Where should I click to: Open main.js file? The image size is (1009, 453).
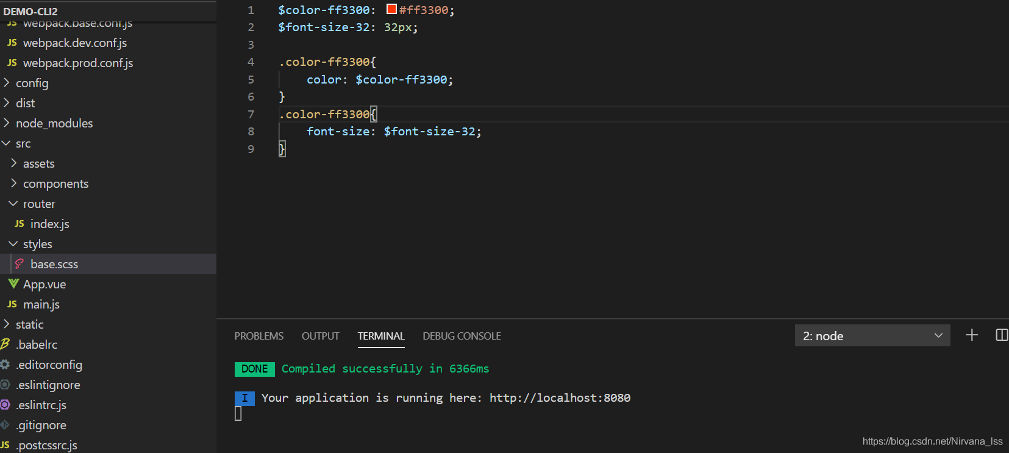tap(41, 304)
